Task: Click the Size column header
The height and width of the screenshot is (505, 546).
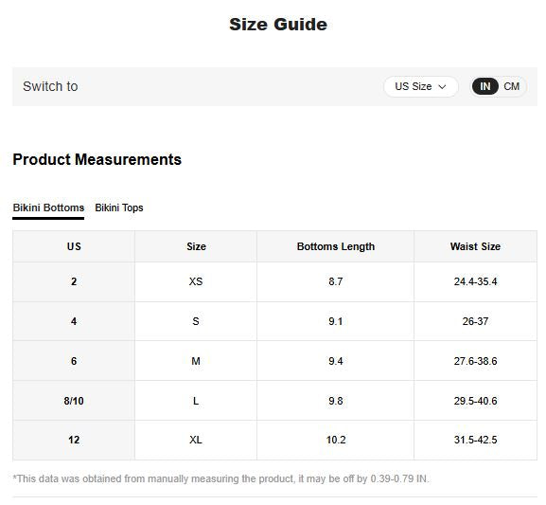Action: click(x=196, y=246)
